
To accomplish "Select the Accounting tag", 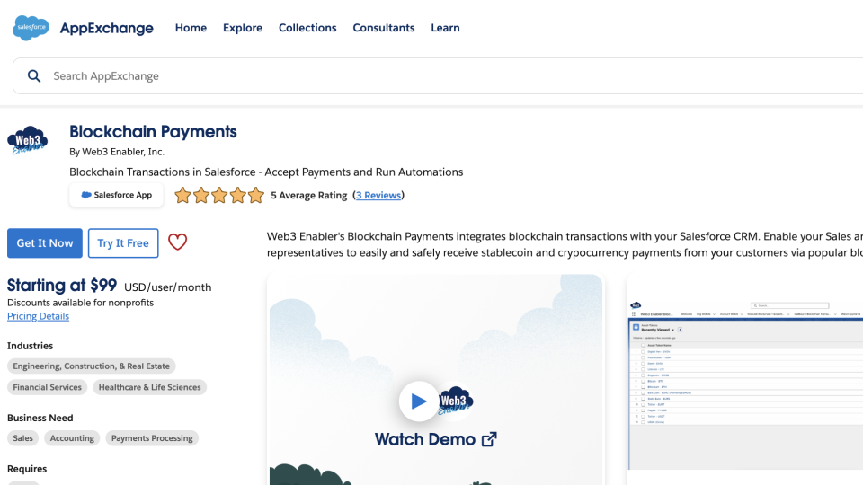I will 72,438.
